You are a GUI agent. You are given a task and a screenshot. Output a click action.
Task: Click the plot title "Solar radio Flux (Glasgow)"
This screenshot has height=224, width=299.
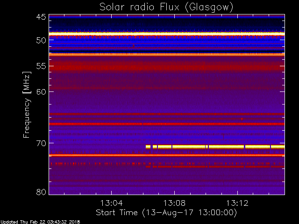tap(166, 7)
